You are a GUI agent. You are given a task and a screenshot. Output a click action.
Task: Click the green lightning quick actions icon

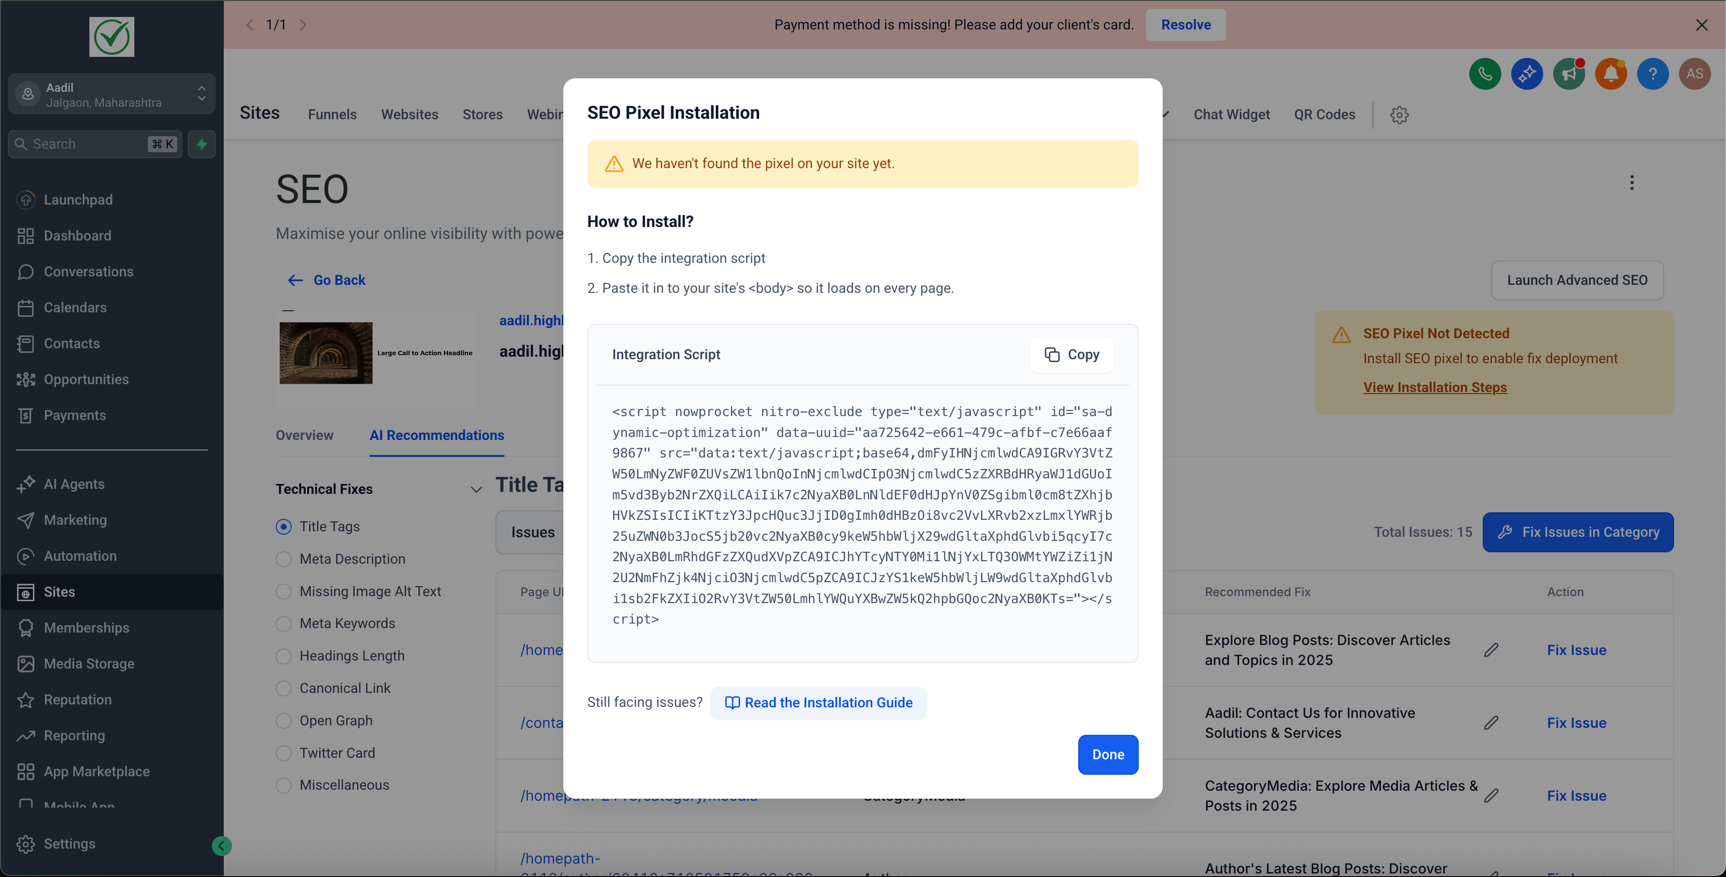point(202,144)
